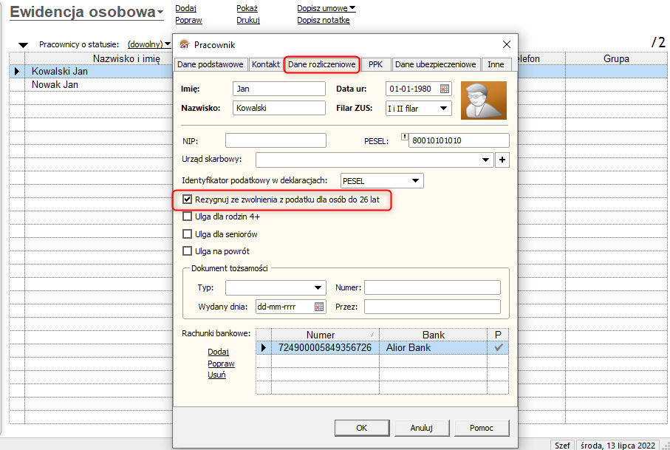Click the Anuluj button
The image size is (670, 450).
pos(421,428)
